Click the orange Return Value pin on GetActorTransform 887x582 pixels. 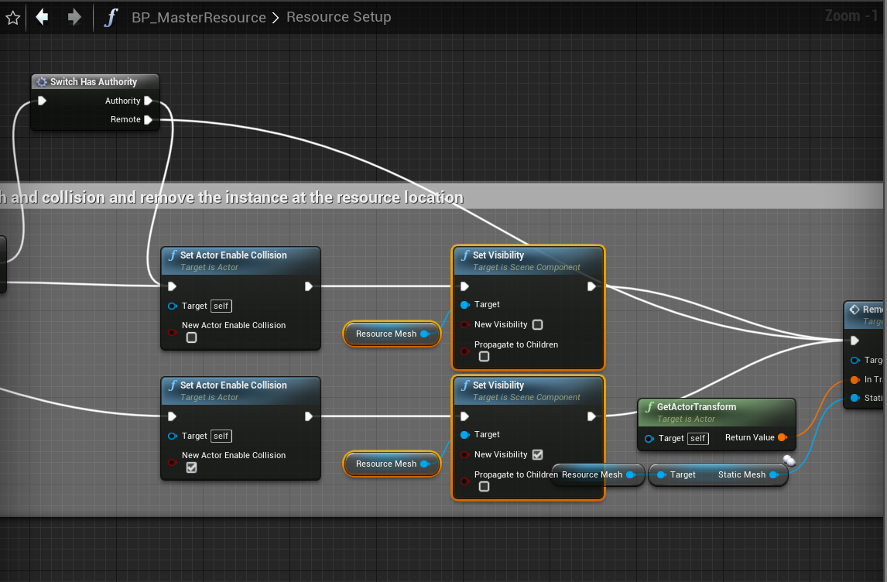pos(782,438)
